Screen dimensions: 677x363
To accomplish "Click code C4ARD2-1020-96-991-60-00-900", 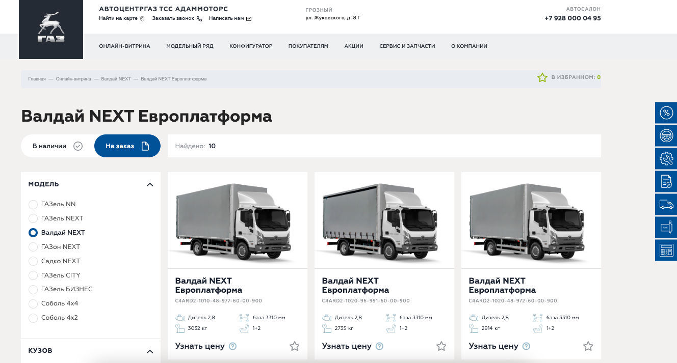I will (x=366, y=301).
